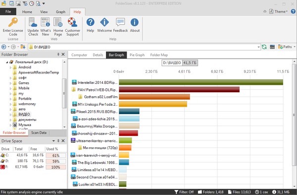Viewport: 297px width, 195px height.
Task: Switch to the Home ribbon tab
Action: pos(27,12)
